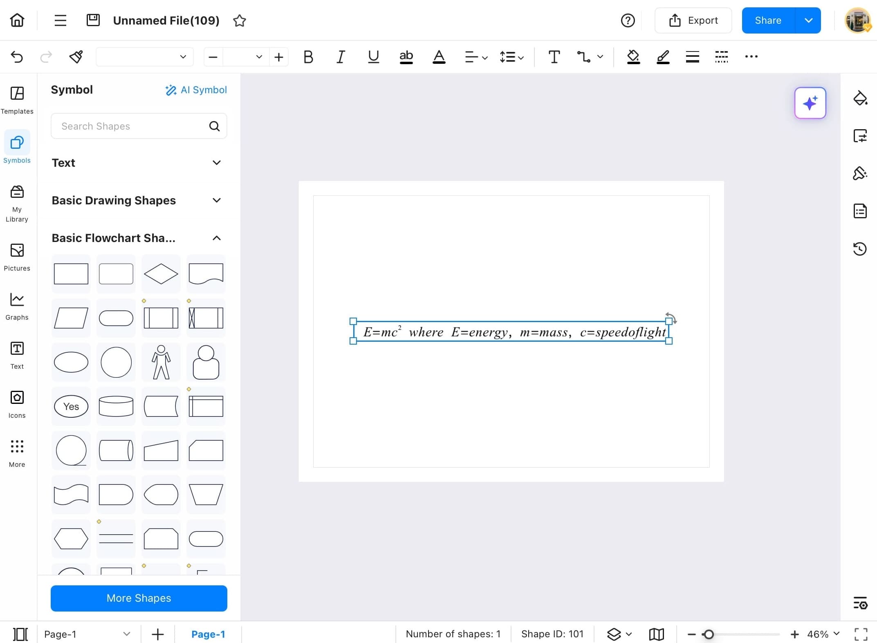Insert a text box with the Text tool
Screen dimensions: 877x643
coord(554,57)
